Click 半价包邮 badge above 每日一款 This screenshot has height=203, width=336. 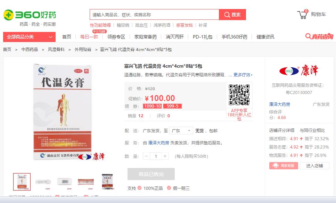click(x=99, y=32)
